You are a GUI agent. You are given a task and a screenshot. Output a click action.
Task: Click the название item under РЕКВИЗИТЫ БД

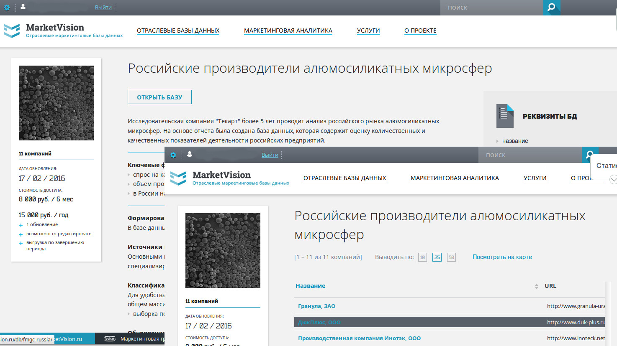point(515,141)
